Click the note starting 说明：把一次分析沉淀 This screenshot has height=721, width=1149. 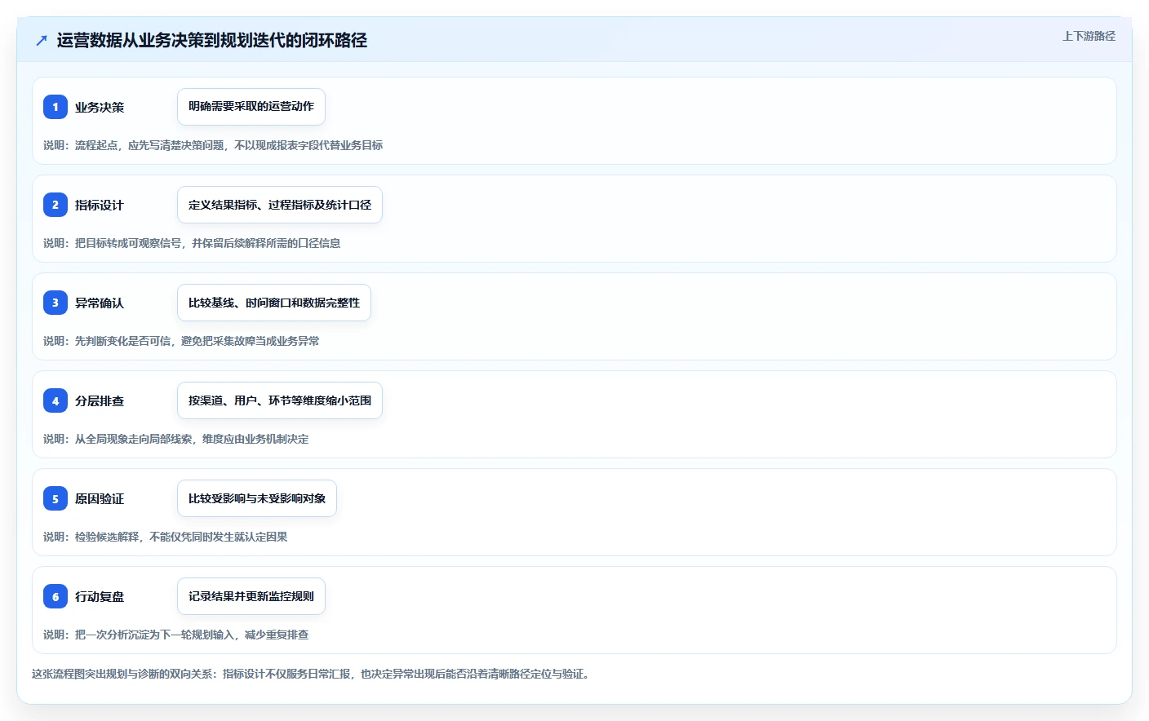(176, 635)
